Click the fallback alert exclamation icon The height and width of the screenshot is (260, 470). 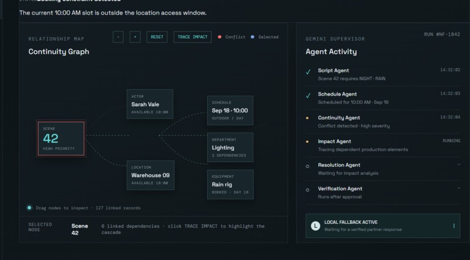pyautogui.click(x=454, y=226)
